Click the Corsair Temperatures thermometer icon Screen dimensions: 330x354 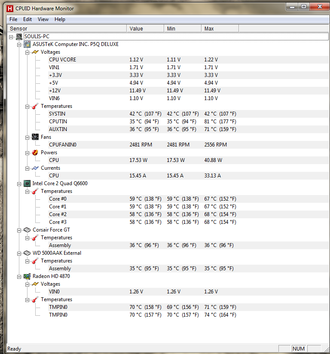pyautogui.click(x=35, y=238)
